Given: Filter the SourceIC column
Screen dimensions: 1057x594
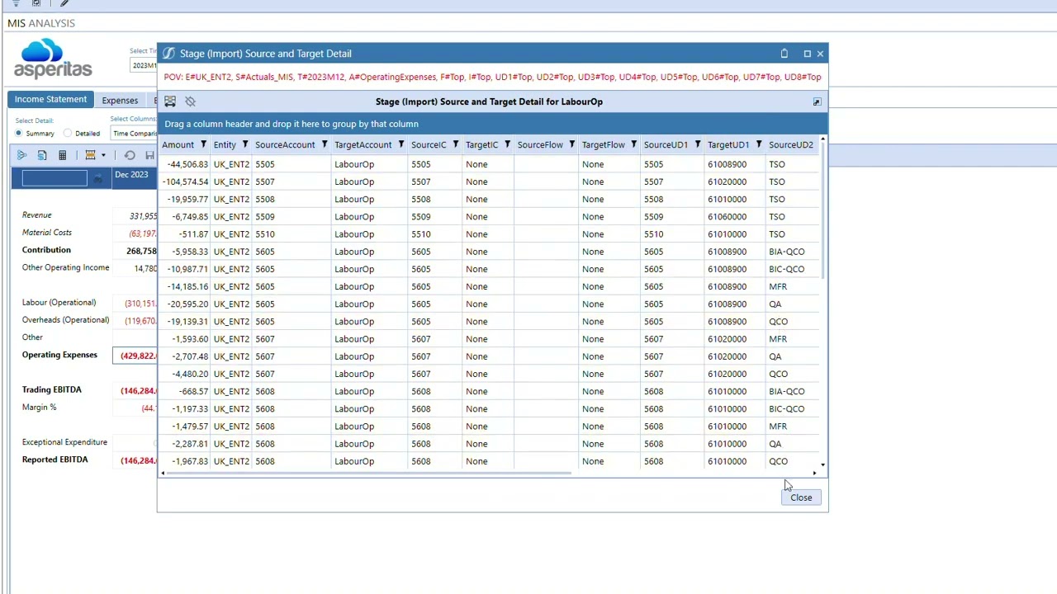Looking at the screenshot, I should 456,145.
